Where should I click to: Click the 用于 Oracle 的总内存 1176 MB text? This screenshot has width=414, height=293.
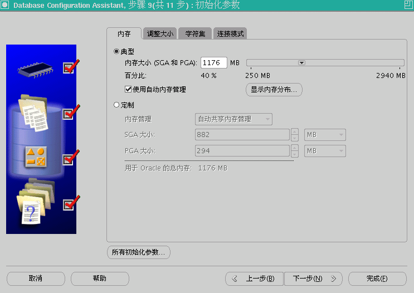176,168
